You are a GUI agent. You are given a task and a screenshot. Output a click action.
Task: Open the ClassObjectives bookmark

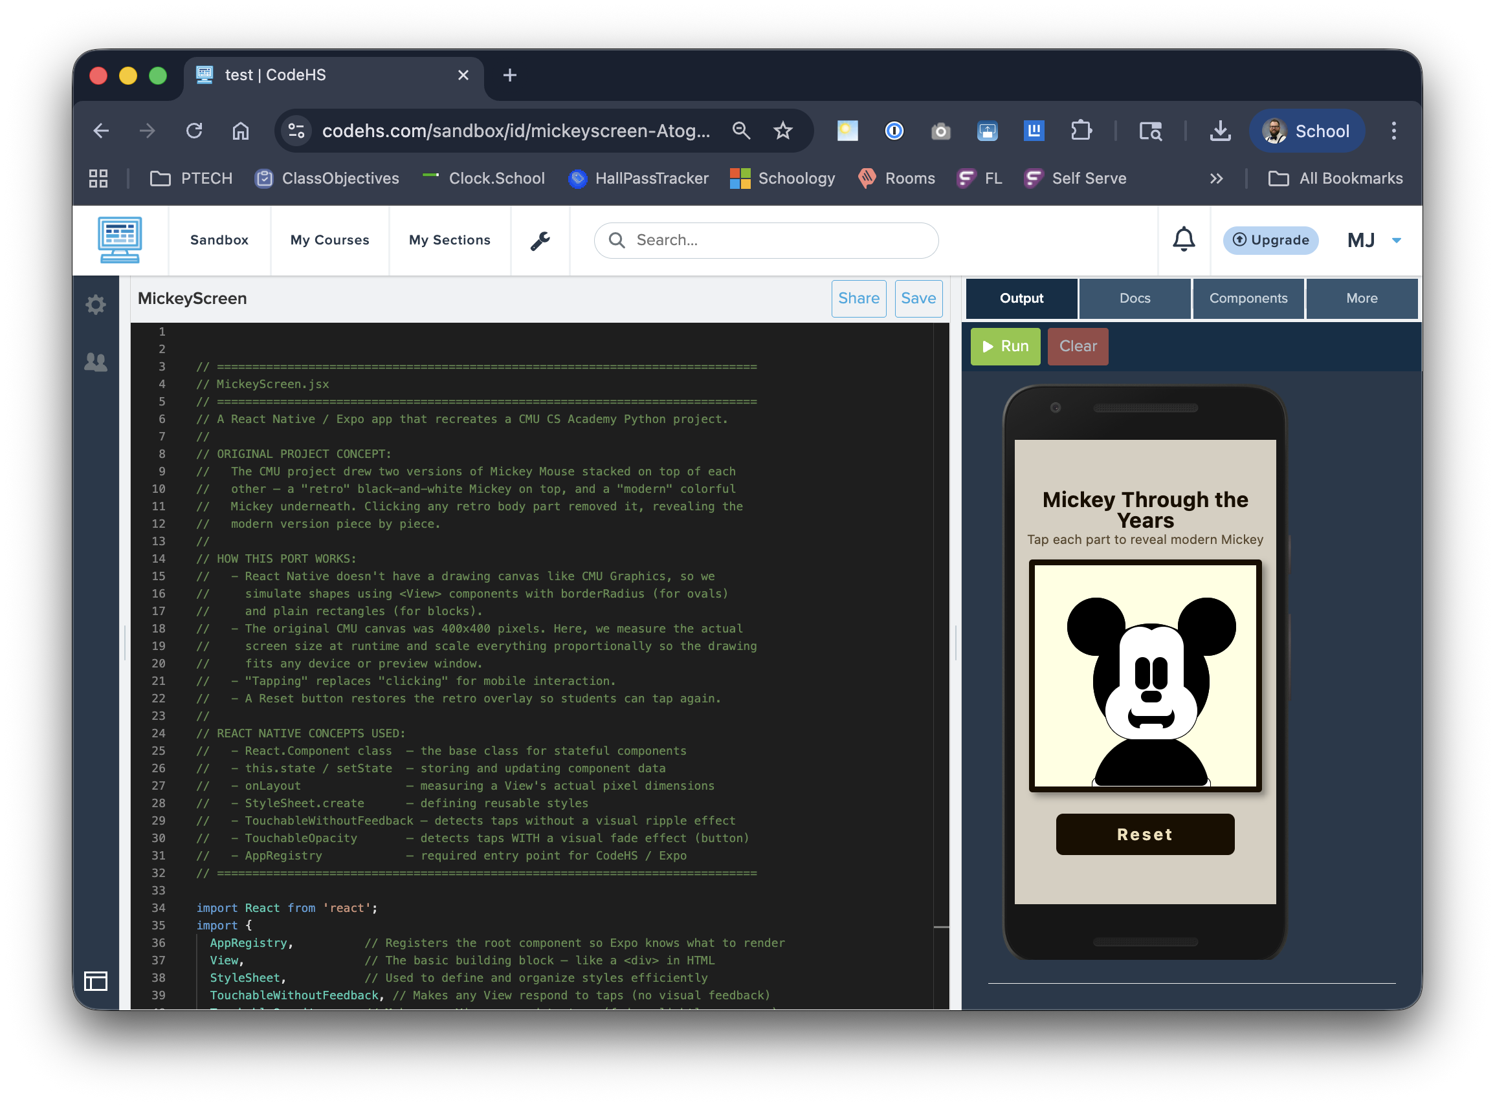327,178
